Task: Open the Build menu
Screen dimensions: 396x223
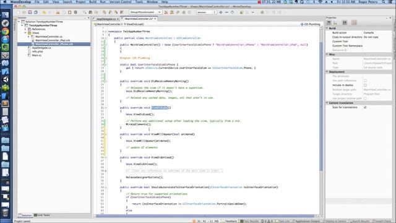Action: (x=93, y=2)
